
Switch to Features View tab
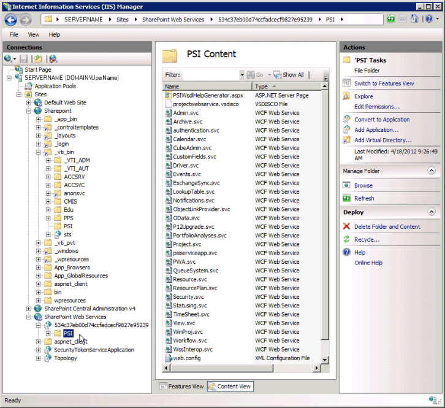click(x=181, y=387)
